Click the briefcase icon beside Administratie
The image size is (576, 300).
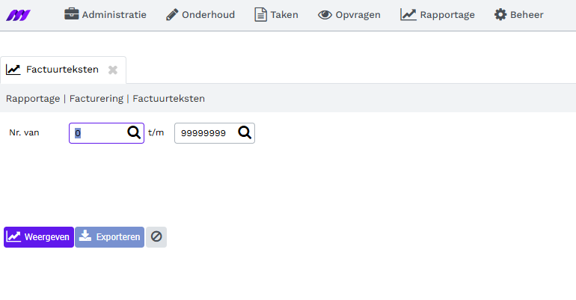(71, 14)
